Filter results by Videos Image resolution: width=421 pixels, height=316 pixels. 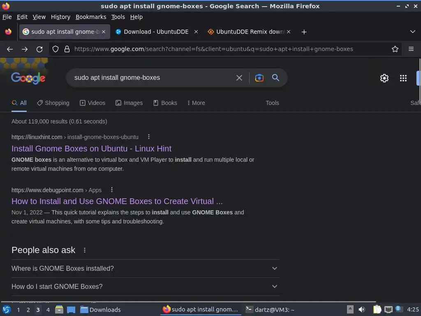tap(93, 103)
